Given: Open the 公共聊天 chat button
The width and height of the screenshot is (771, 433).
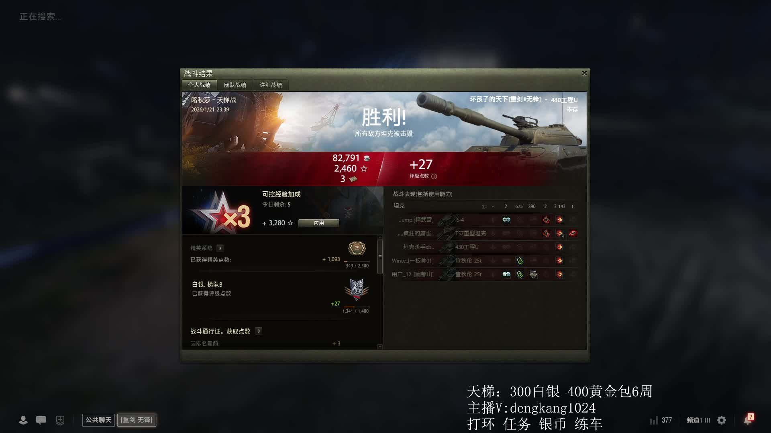Looking at the screenshot, I should (x=98, y=420).
